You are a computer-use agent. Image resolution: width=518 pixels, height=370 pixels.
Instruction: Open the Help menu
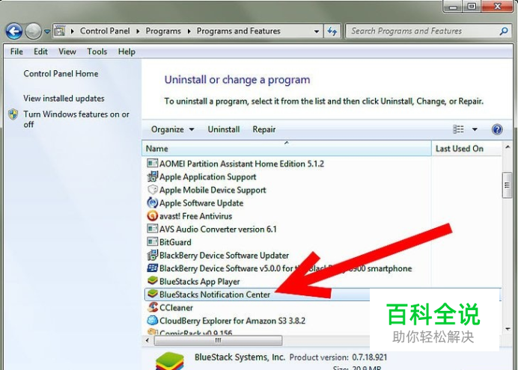(127, 52)
